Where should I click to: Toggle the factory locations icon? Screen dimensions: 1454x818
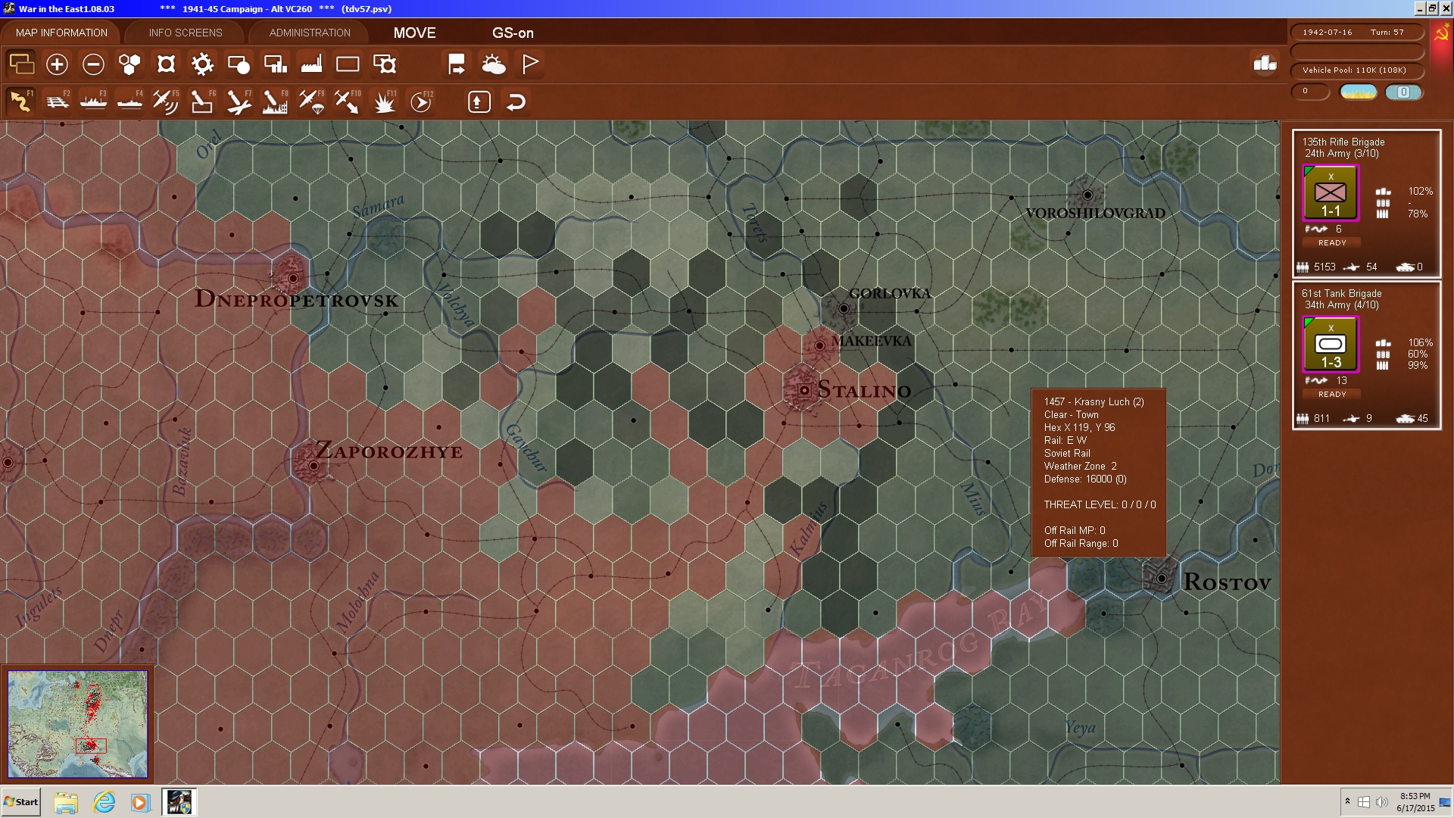pyautogui.click(x=311, y=64)
